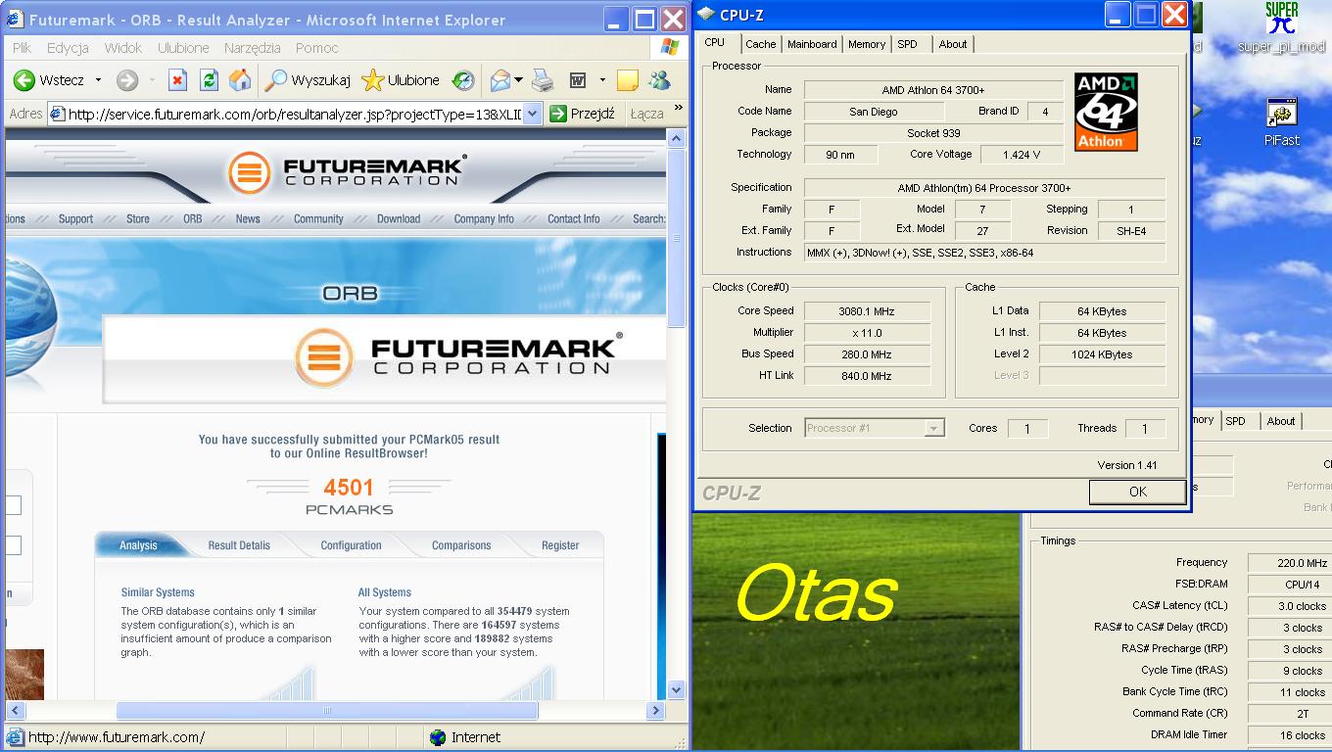Open SPD tab in background CPU-Z window
Viewport: 1332px width, 752px height.
(1236, 421)
